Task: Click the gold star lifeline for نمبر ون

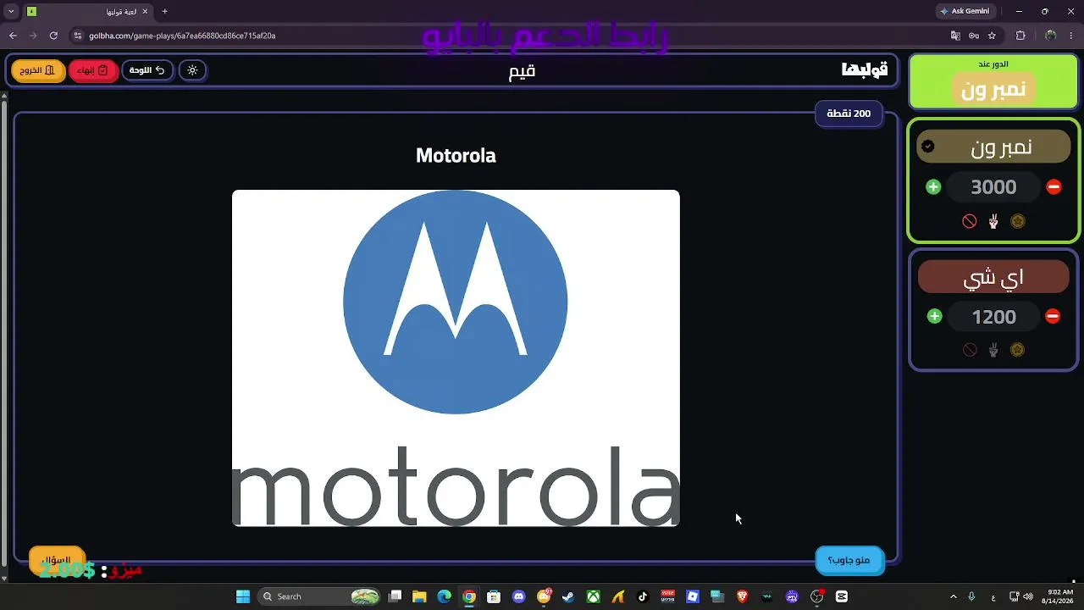Action: 1018,221
